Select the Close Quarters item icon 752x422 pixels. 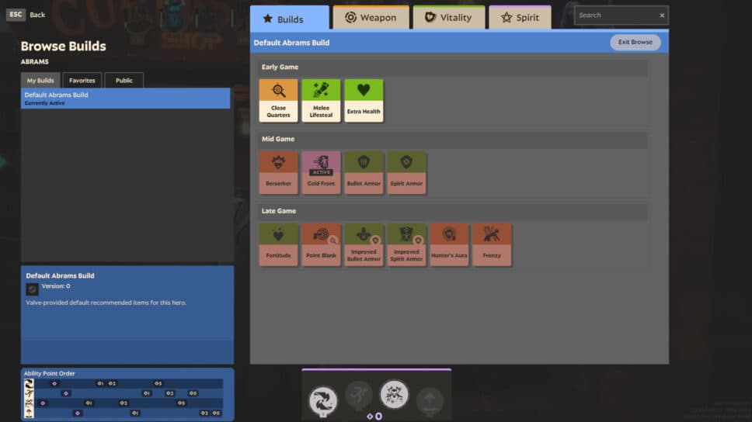pos(278,100)
